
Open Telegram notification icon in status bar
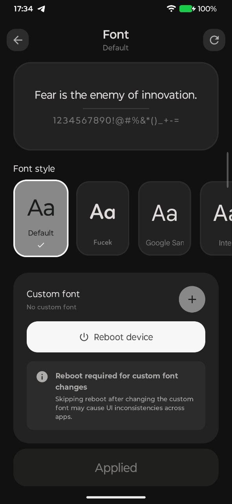[41, 9]
